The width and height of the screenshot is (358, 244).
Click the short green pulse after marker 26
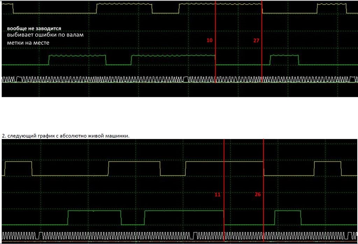pyautogui.click(x=288, y=218)
